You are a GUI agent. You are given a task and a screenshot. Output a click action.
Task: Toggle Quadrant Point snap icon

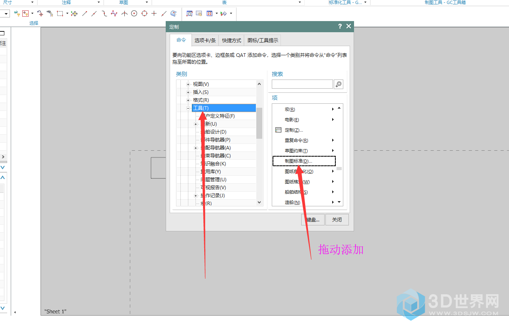[144, 14]
